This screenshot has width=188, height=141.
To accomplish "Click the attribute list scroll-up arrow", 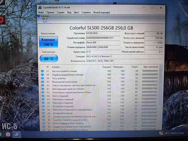I will click(161, 66).
